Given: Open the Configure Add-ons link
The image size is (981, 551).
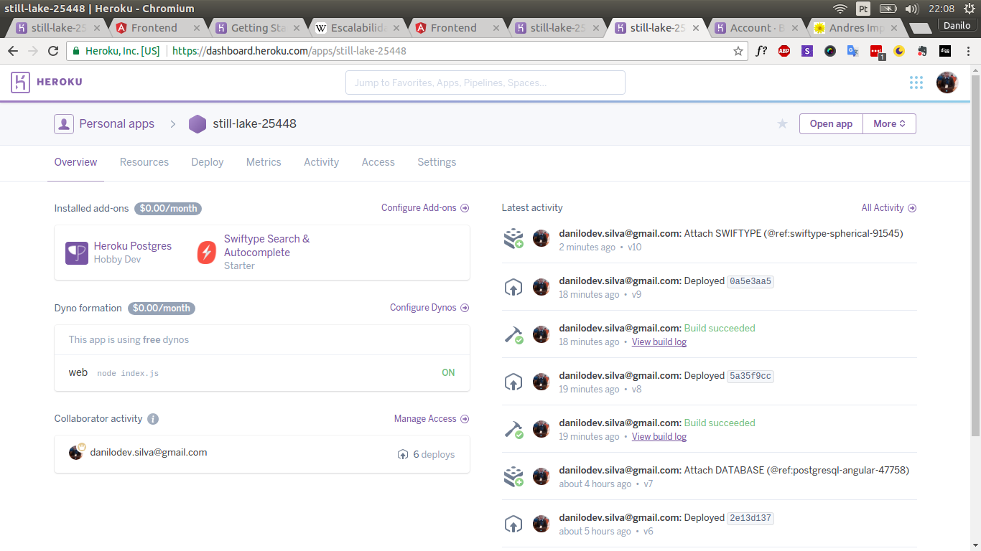Looking at the screenshot, I should (x=425, y=208).
